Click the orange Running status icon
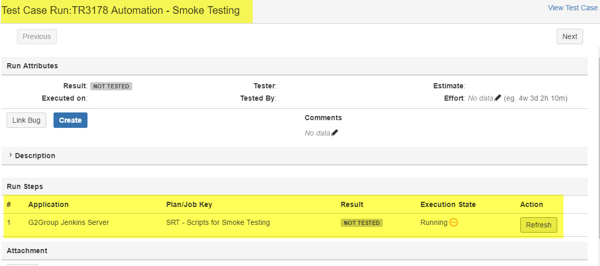This screenshot has width=600, height=266. coord(454,223)
